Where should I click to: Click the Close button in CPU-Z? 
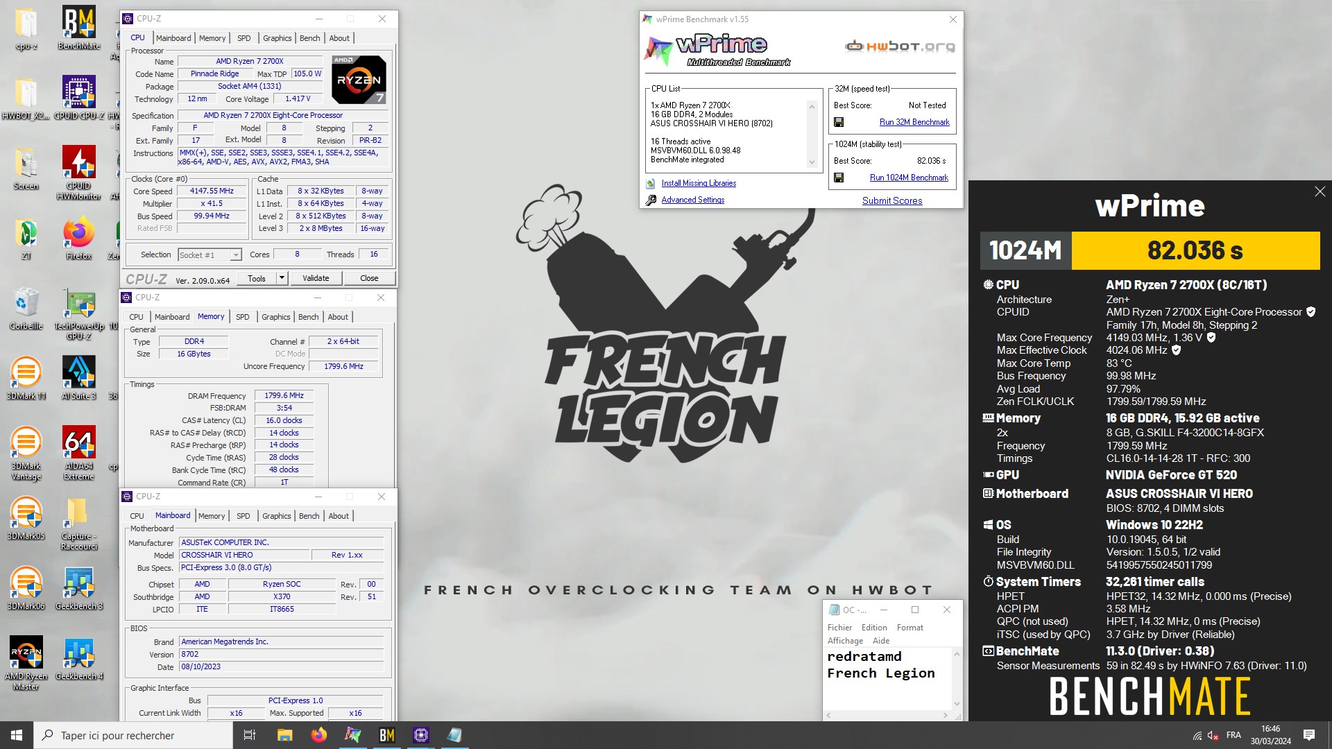pyautogui.click(x=369, y=278)
